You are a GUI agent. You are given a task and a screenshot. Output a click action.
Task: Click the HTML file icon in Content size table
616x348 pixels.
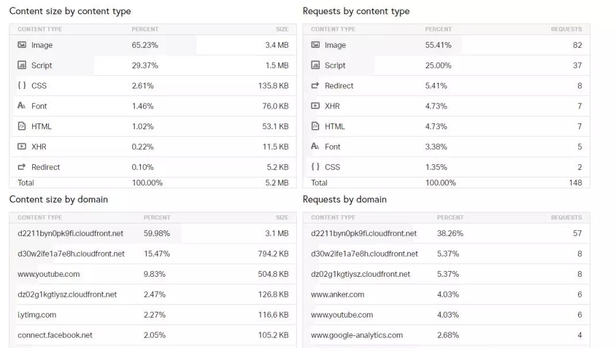coord(22,126)
